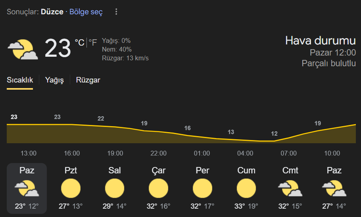Select the Sıcaklık tab
361x217 pixels.
click(20, 80)
